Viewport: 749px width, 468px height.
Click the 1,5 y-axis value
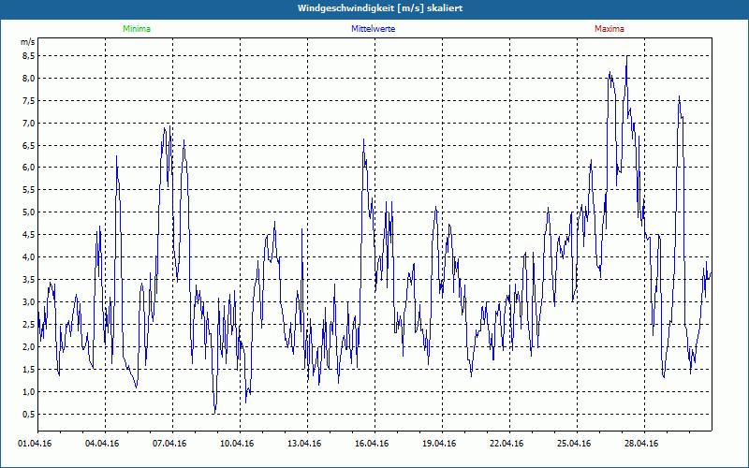click(29, 370)
